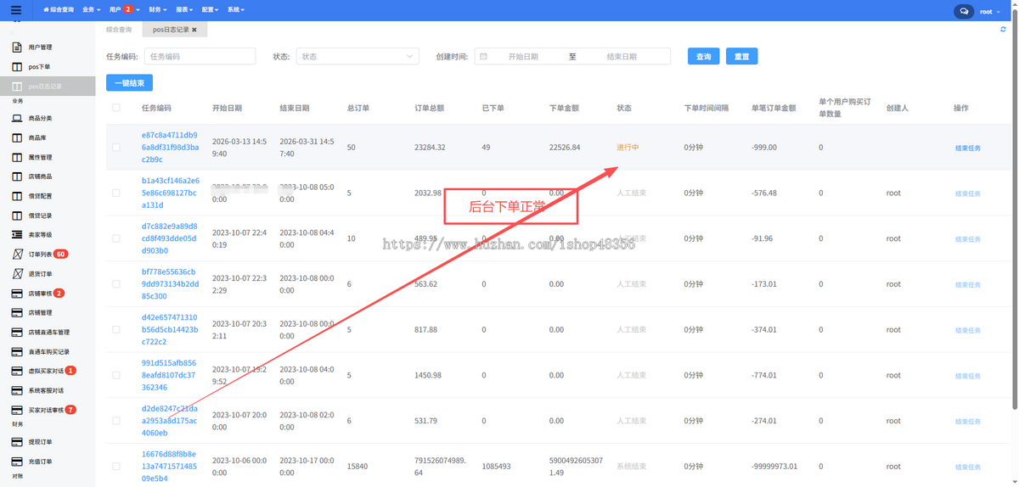Image resolution: width=1019 pixels, height=487 pixels.
Task: Click the 进行中 status text
Action: (628, 148)
